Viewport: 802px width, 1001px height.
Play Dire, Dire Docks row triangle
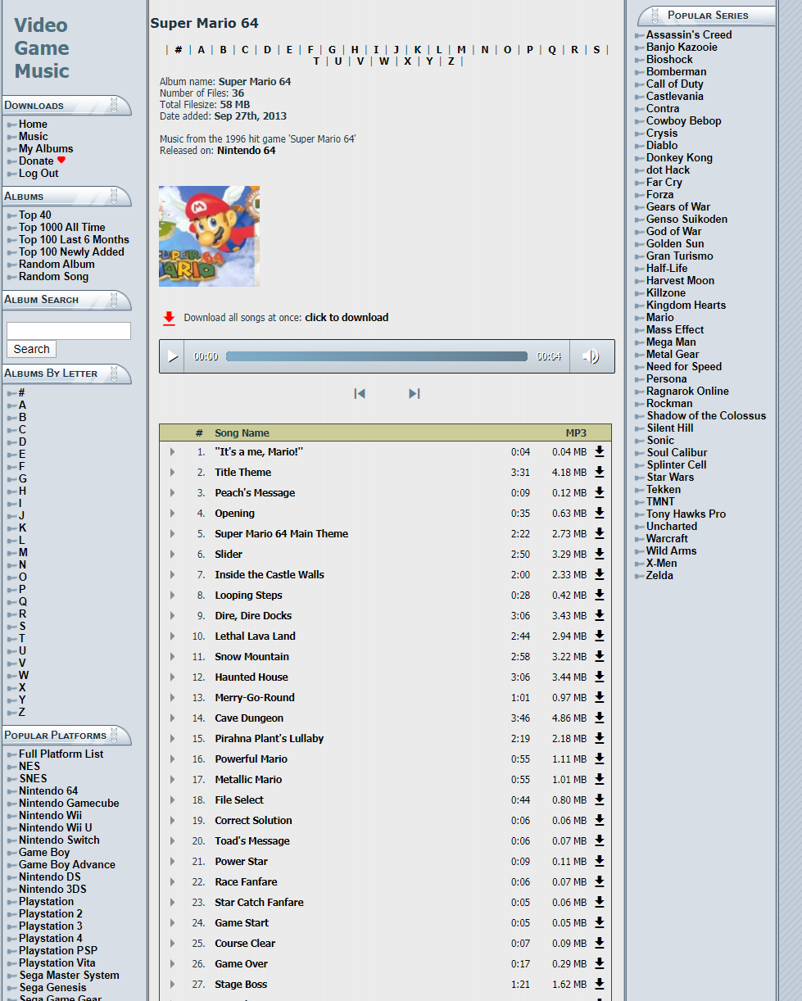point(172,616)
